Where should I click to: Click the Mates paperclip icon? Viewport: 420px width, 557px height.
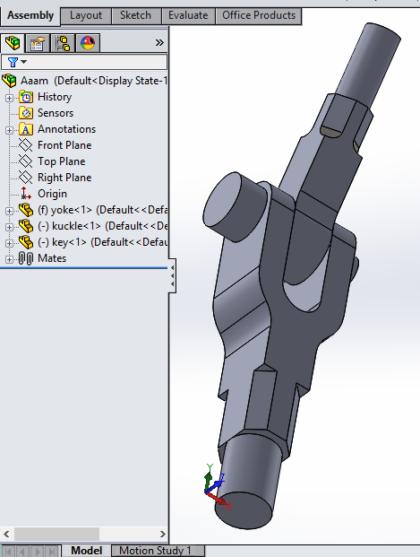pos(26,258)
